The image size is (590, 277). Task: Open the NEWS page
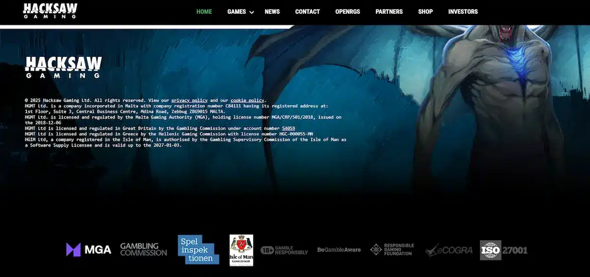pos(272,12)
